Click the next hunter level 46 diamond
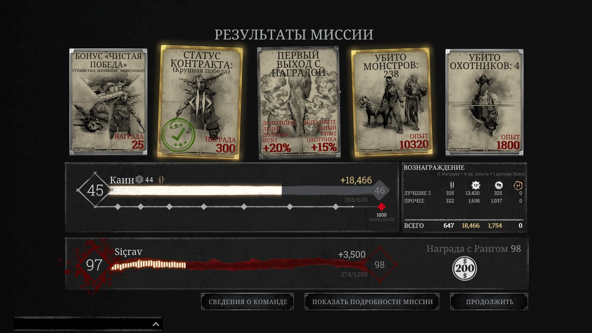Viewport: 592px width, 333px height. 379,190
